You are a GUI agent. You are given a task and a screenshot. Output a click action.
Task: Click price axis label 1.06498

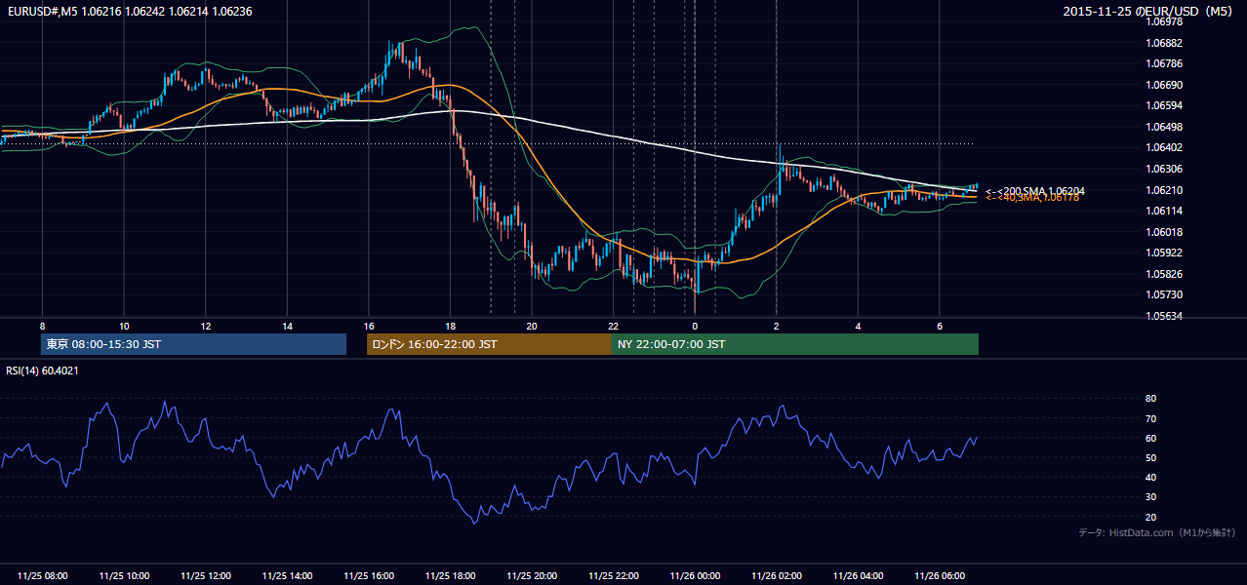tap(1164, 127)
